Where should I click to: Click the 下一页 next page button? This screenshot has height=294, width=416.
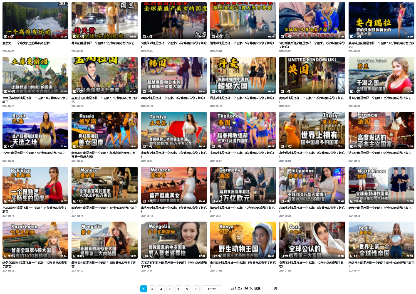coord(211,289)
